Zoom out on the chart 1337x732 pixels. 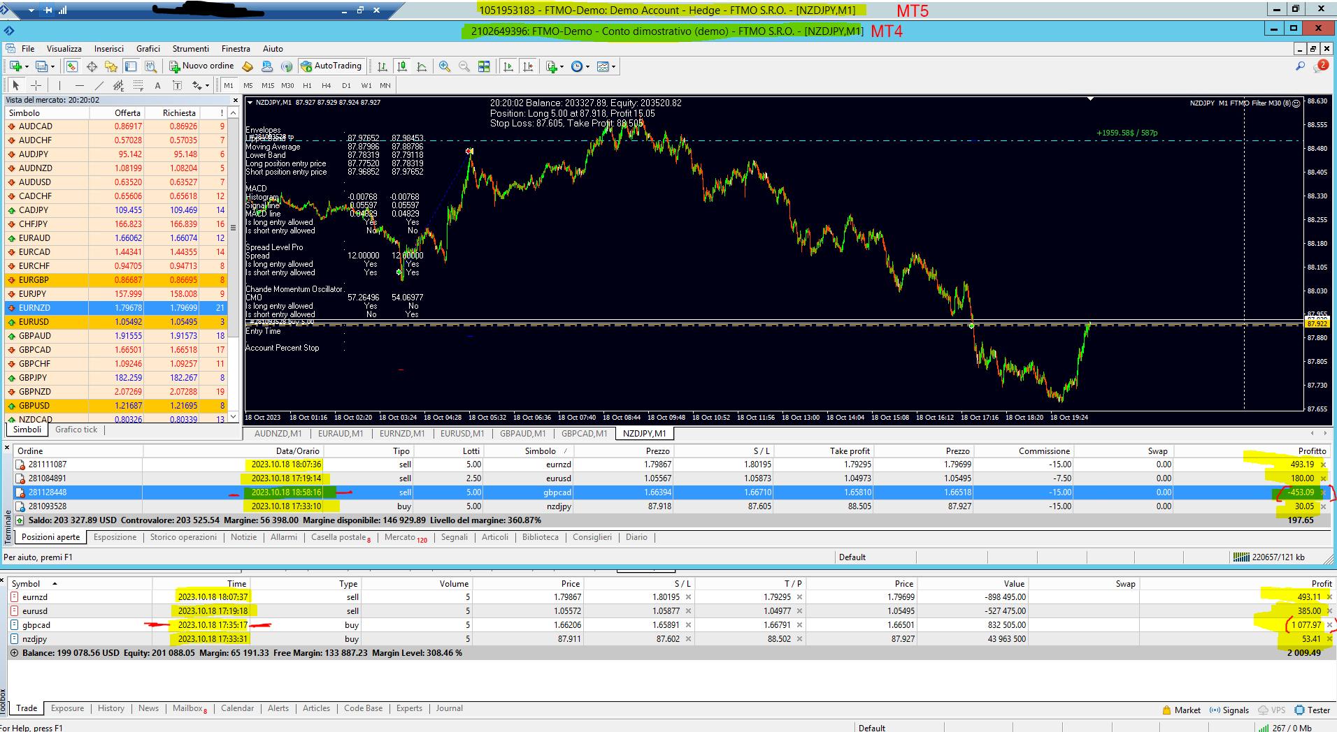click(x=464, y=66)
